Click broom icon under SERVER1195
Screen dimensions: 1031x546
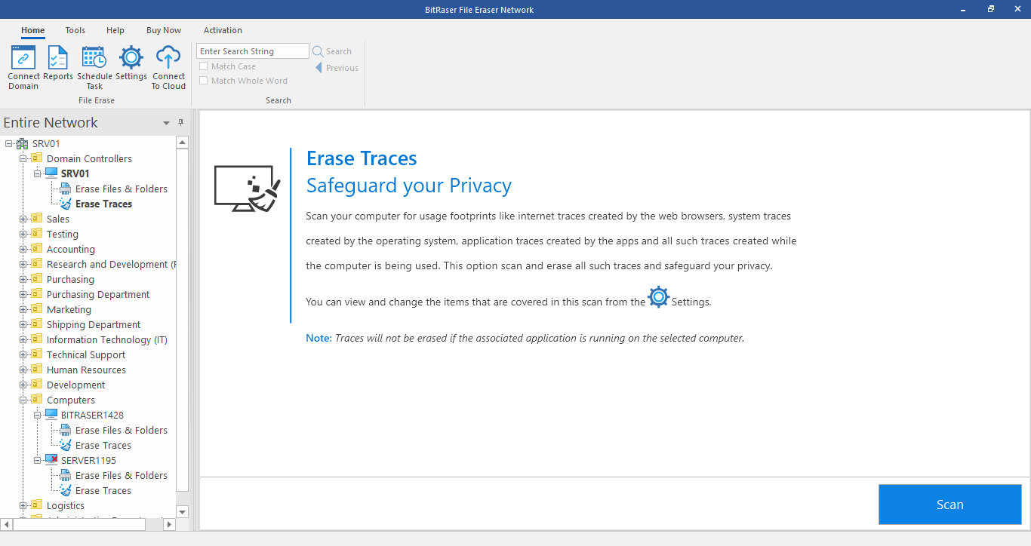point(66,490)
